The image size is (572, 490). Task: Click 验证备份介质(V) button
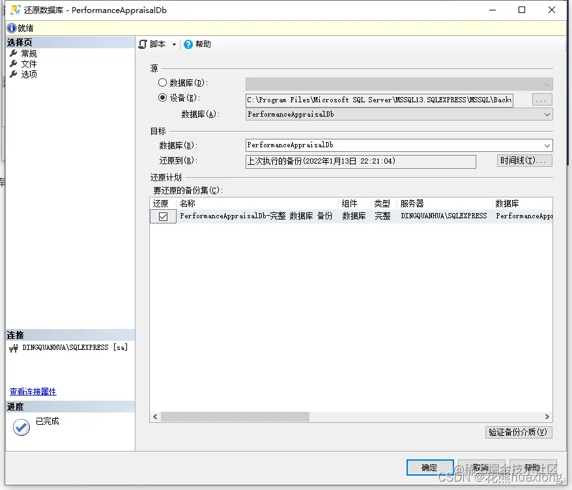[x=519, y=433]
